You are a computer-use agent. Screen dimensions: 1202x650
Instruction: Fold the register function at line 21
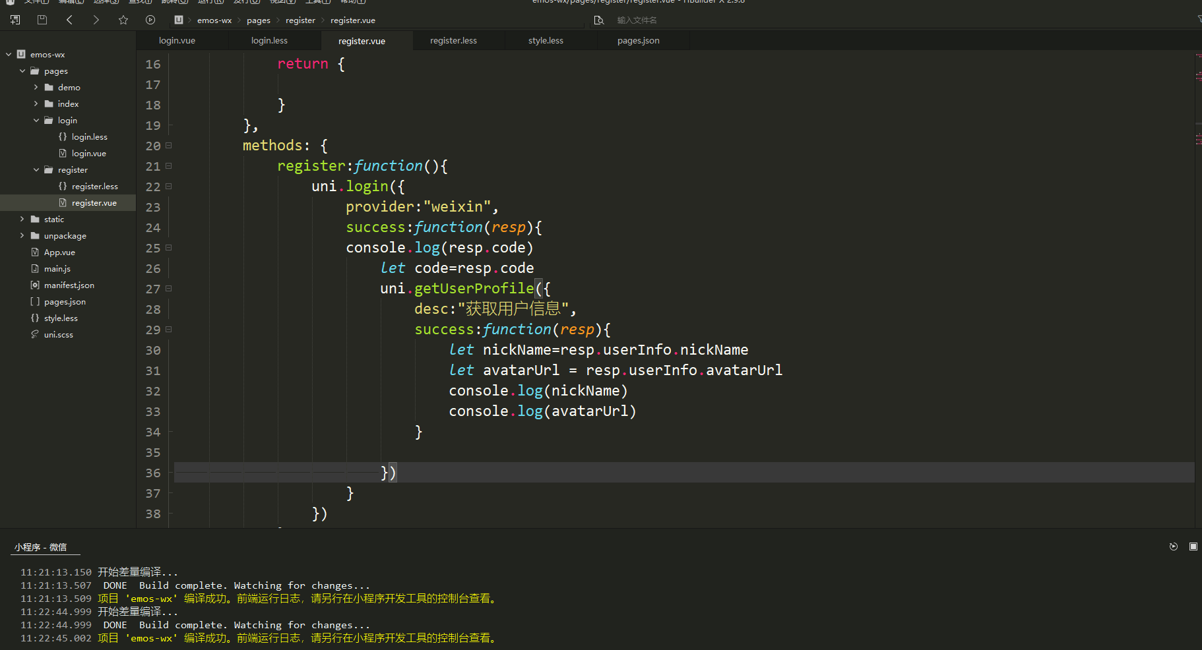169,166
